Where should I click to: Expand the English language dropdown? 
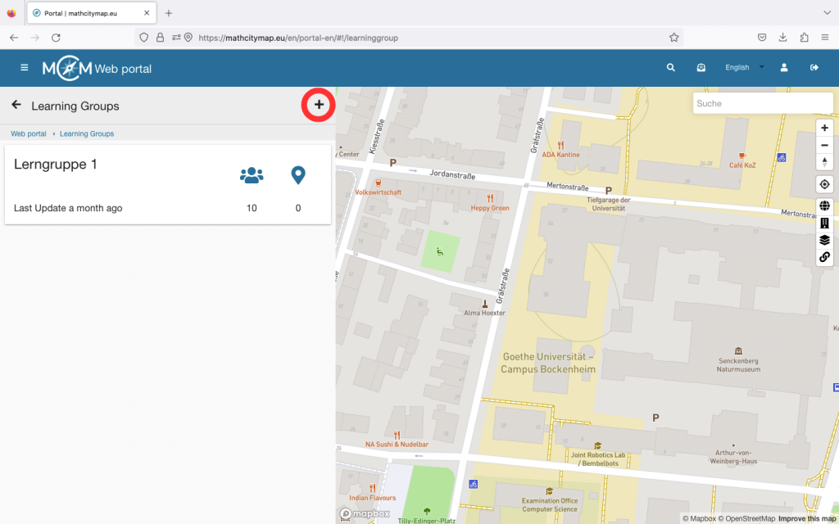point(744,68)
